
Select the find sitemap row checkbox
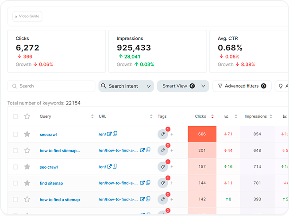[x=15, y=183]
